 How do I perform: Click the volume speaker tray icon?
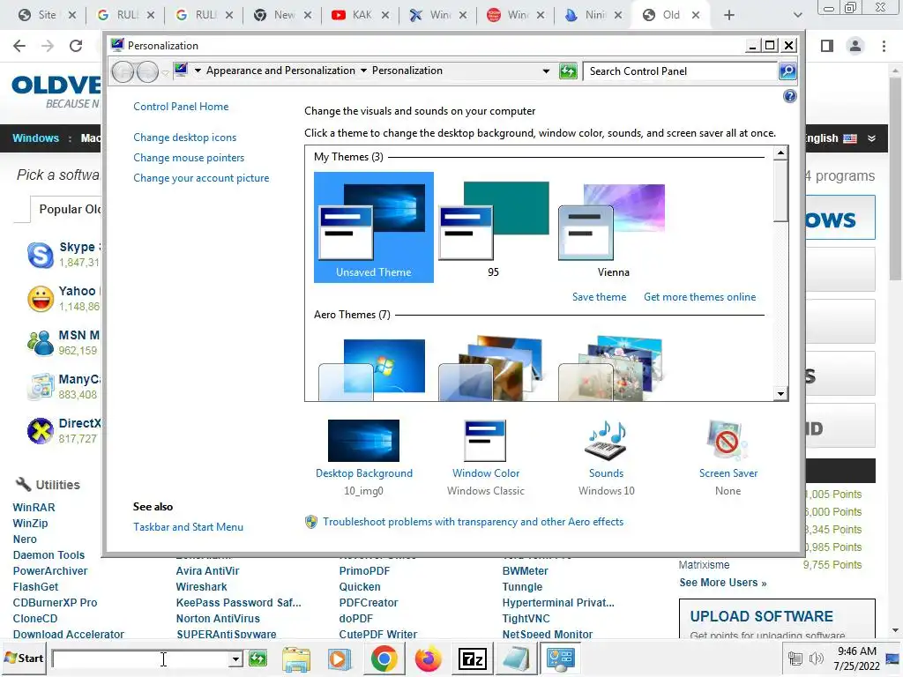tap(816, 658)
